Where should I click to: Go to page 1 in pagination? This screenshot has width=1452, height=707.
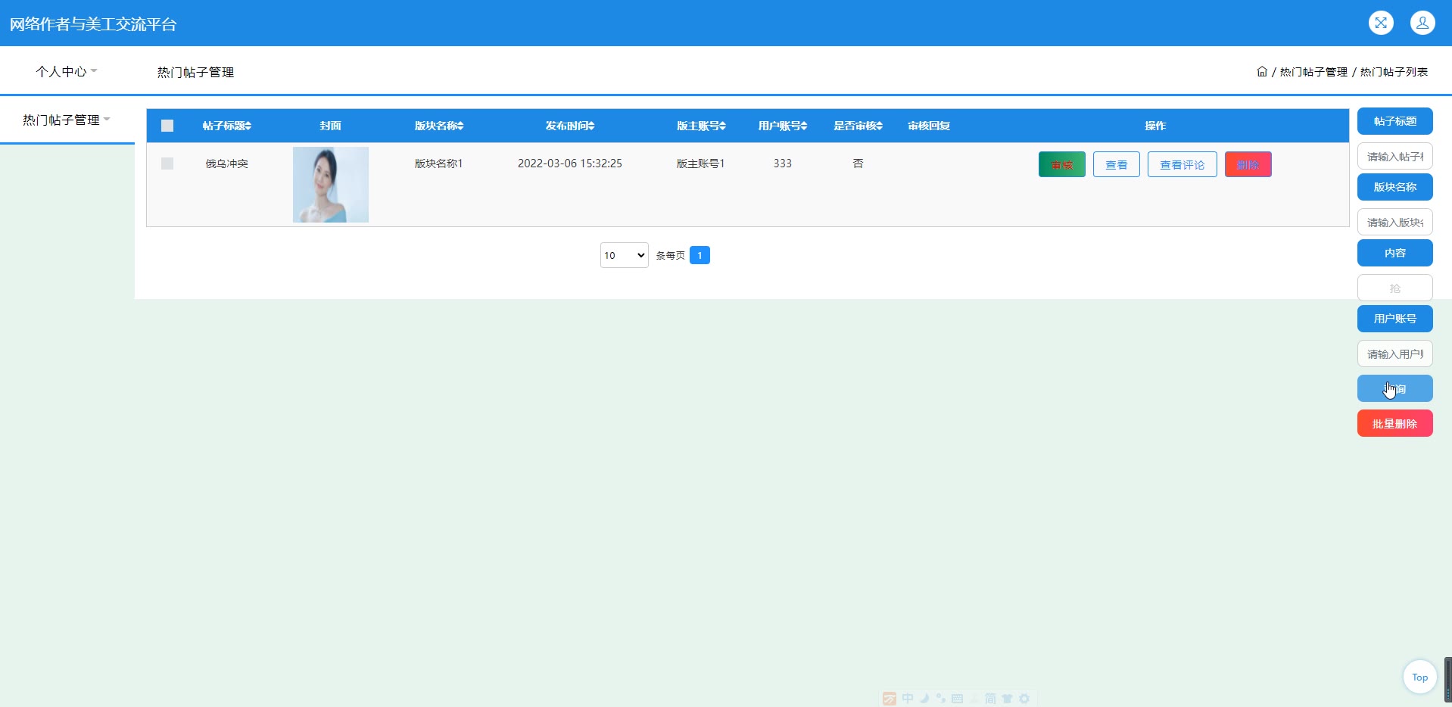(700, 255)
